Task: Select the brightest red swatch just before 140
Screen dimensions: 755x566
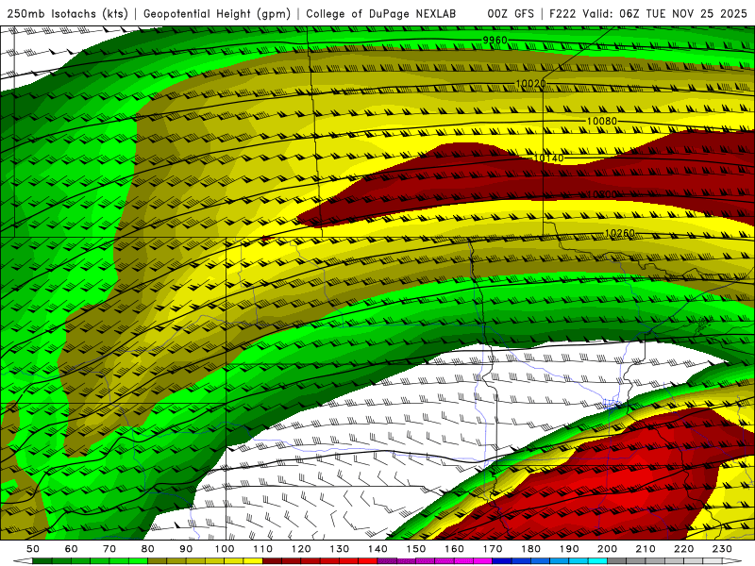Action: tap(368, 561)
